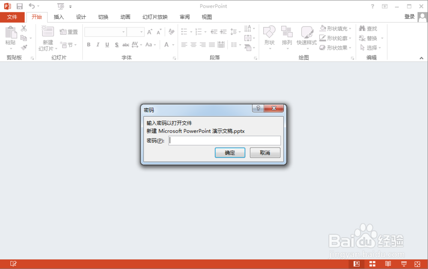Click in the password input field
The width and height of the screenshot is (428, 269).
pyautogui.click(x=224, y=141)
